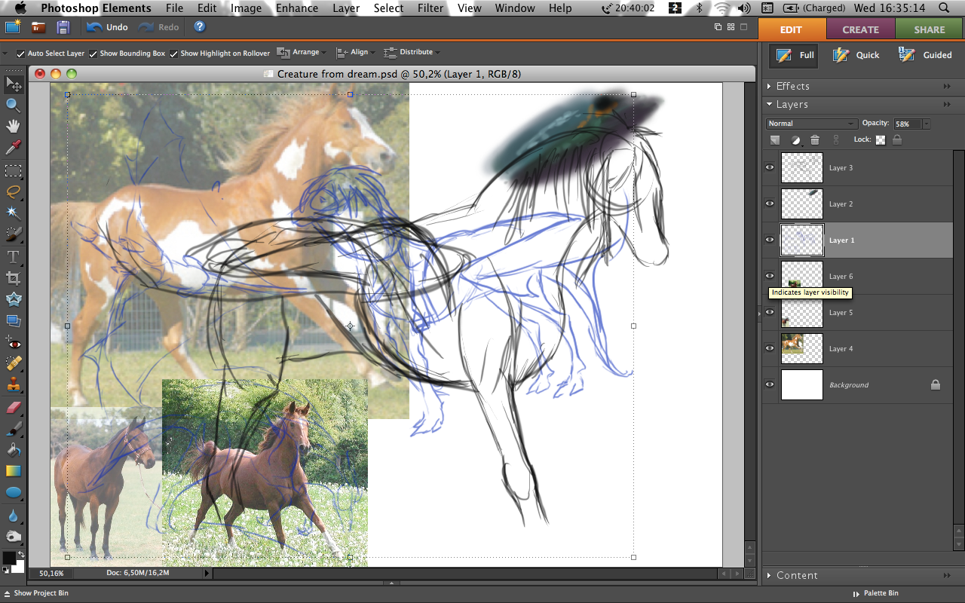
Task: Hide Layer 3 using its eye icon
Action: 770,167
